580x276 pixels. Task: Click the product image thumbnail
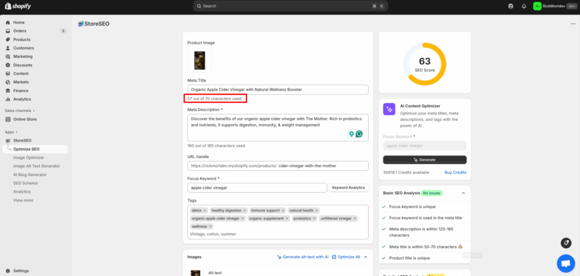pyautogui.click(x=199, y=60)
